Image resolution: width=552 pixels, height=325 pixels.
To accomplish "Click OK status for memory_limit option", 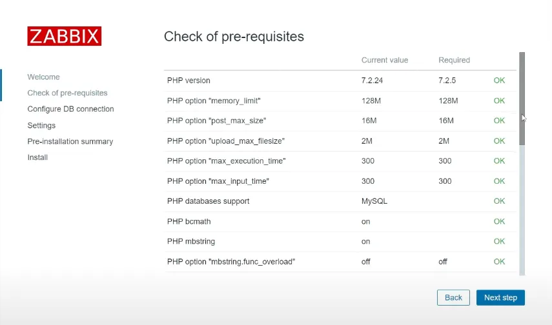I will point(499,101).
